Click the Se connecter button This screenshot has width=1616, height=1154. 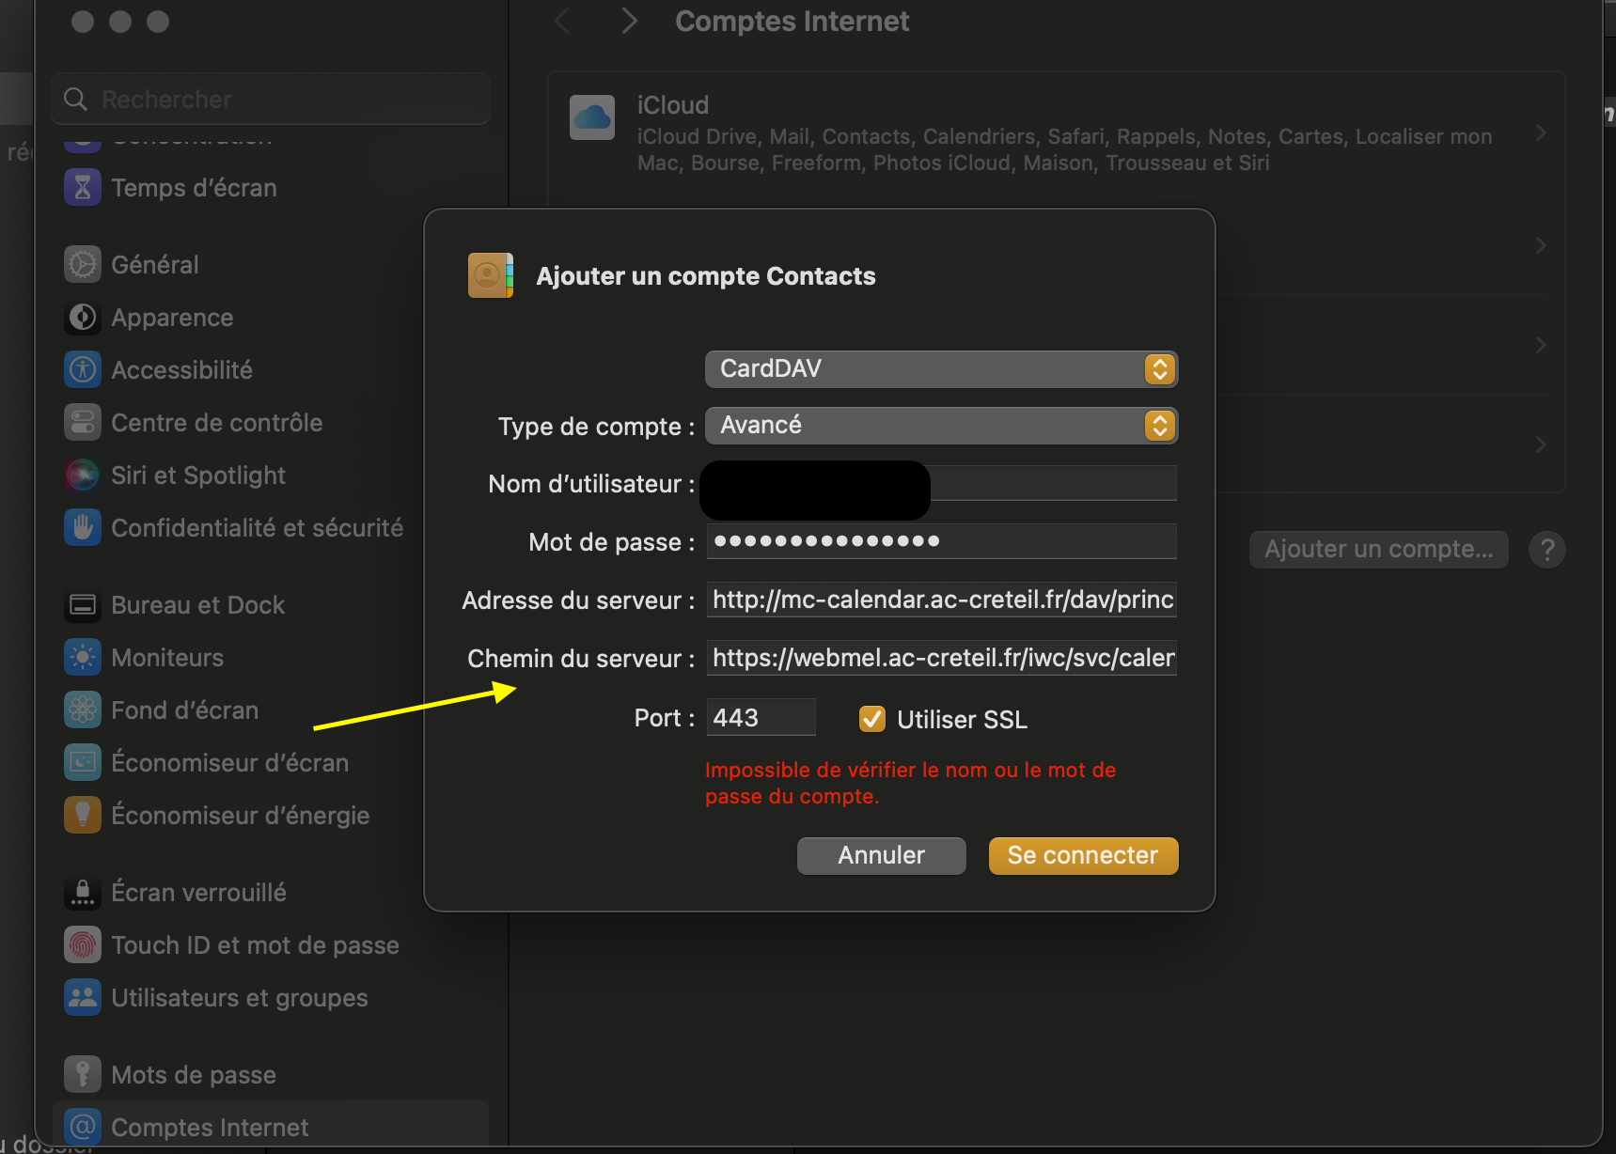coord(1083,855)
